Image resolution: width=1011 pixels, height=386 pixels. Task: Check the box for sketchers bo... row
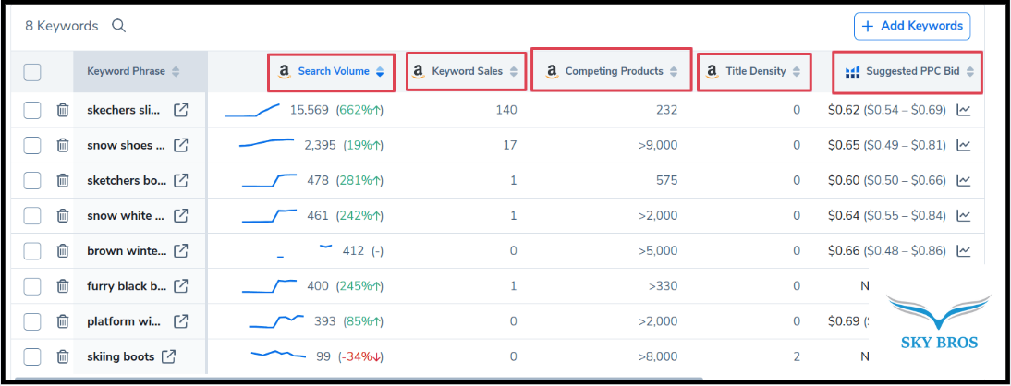(32, 180)
